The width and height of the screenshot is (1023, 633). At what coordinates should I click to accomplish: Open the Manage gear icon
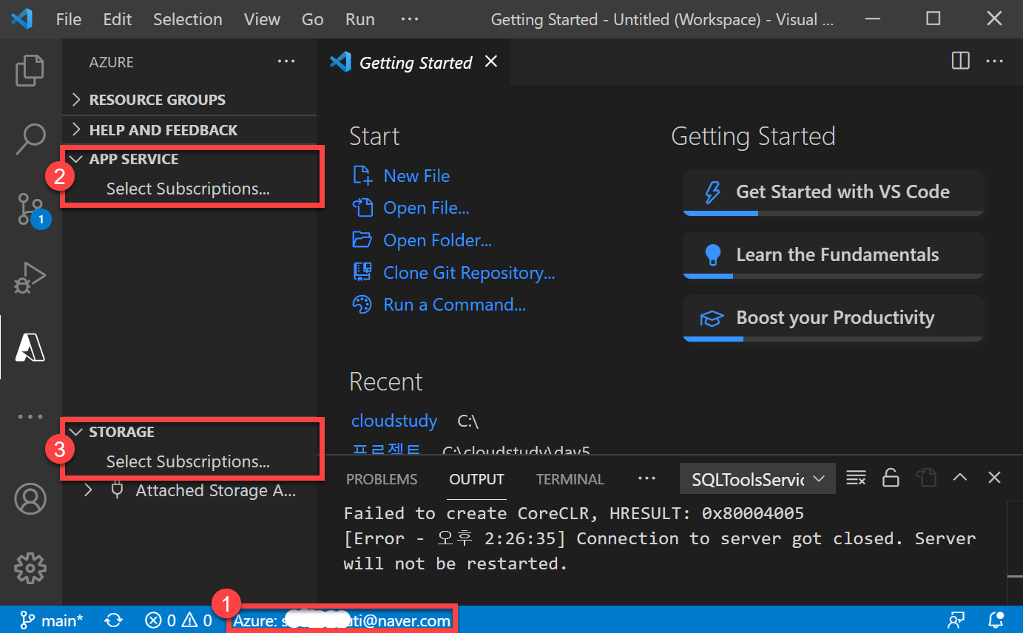click(30, 568)
